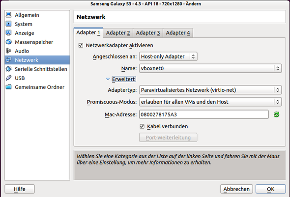Switch to the Adapter 4 tab
290x197 pixels.
coord(178,33)
